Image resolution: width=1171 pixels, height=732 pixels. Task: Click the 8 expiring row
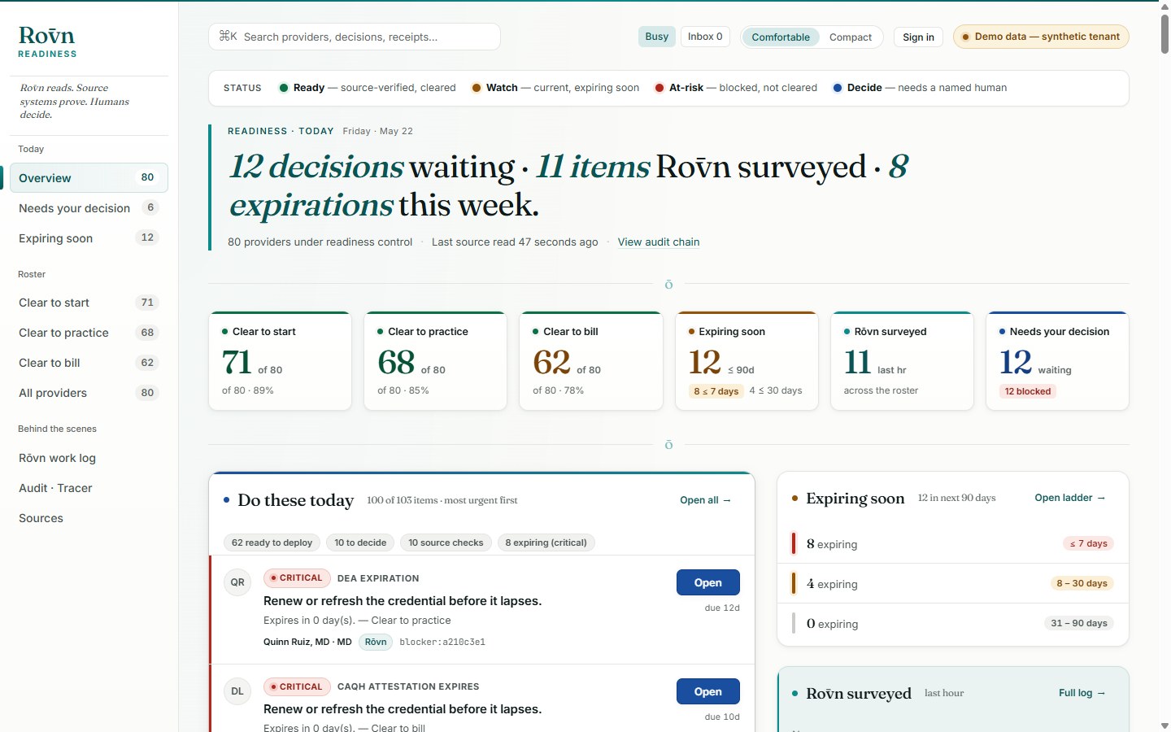click(x=952, y=544)
